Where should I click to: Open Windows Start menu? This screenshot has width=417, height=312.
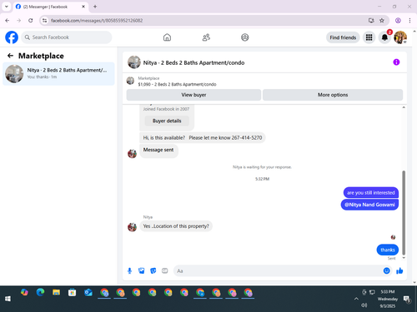click(x=8, y=299)
